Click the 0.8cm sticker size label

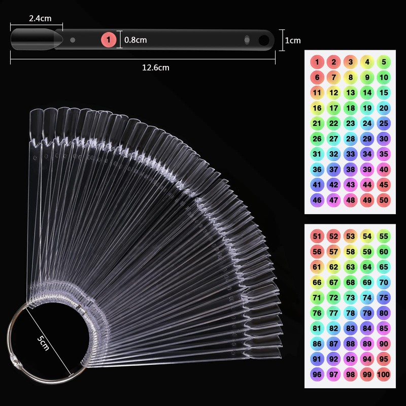click(x=136, y=40)
